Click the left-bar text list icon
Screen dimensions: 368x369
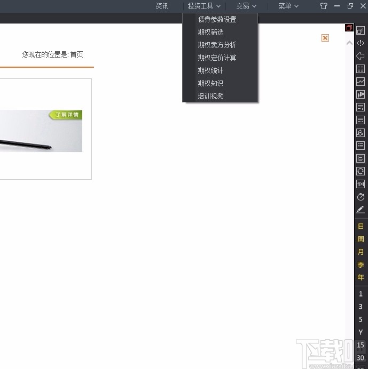[x=361, y=158]
